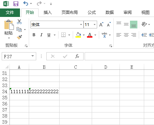Toggle bold formatting
The image size is (154, 125).
click(34, 35)
